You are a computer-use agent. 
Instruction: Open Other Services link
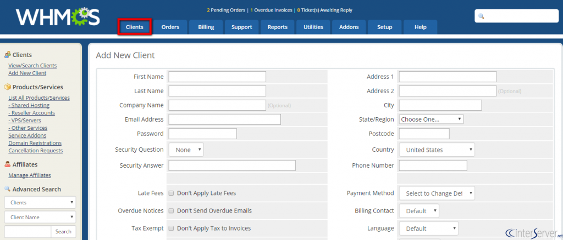(x=28, y=128)
